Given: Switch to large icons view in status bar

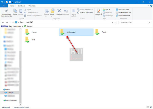Looking at the screenshot, I should click(x=151, y=107).
